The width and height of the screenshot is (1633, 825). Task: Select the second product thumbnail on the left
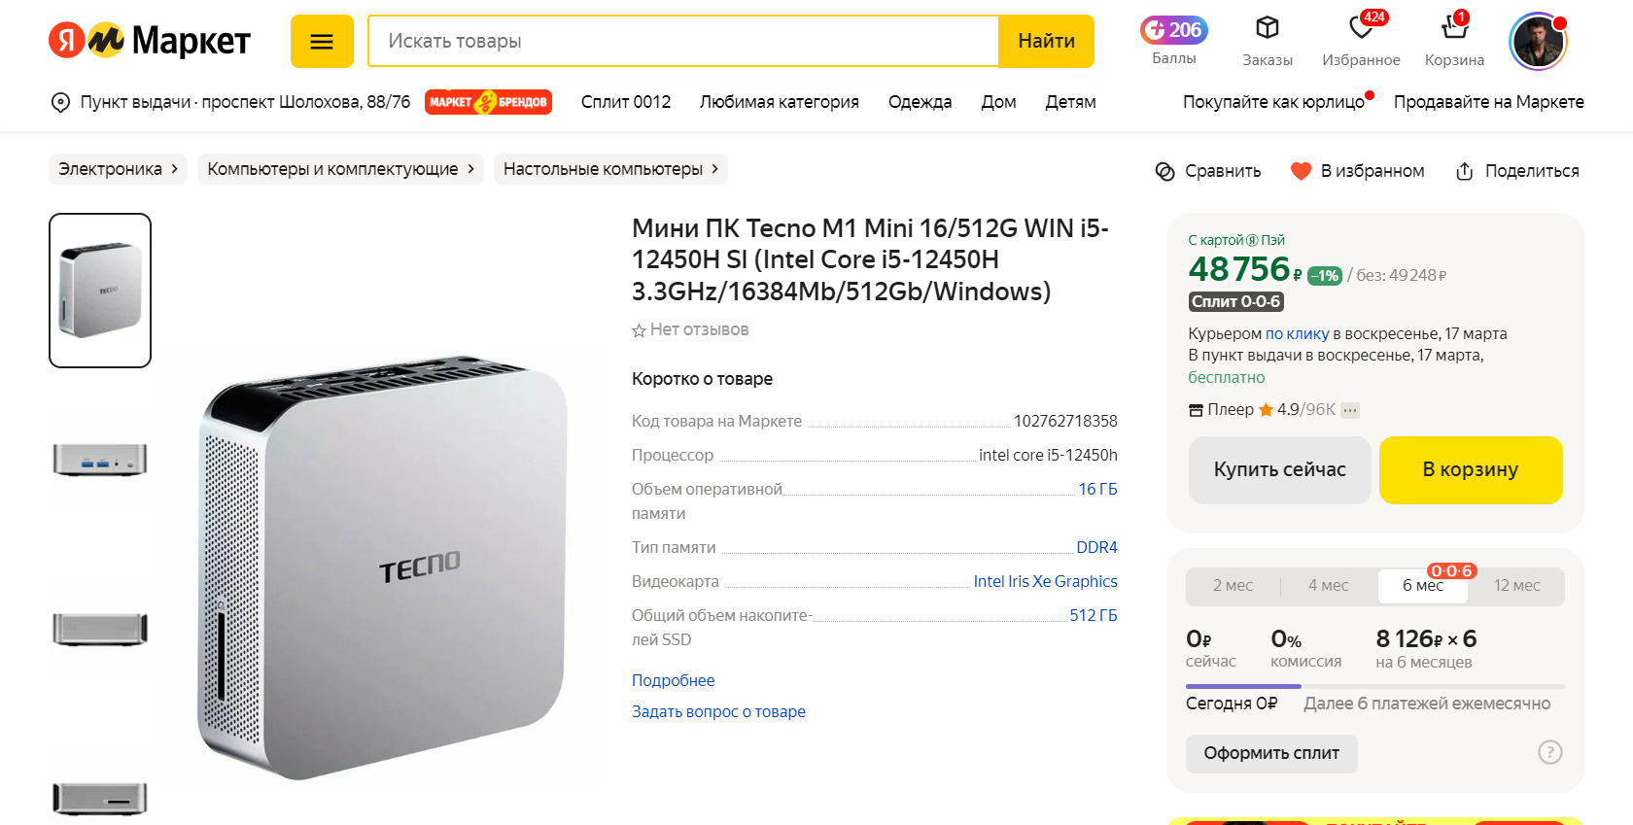tap(100, 462)
